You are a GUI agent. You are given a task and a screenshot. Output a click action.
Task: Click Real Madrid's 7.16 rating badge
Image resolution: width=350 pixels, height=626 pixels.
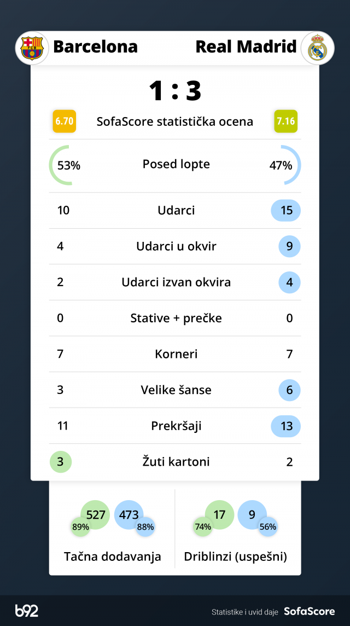pyautogui.click(x=285, y=121)
